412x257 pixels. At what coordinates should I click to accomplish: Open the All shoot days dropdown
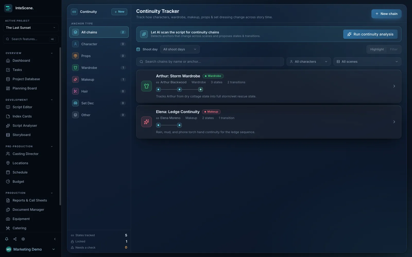pyautogui.click(x=180, y=49)
